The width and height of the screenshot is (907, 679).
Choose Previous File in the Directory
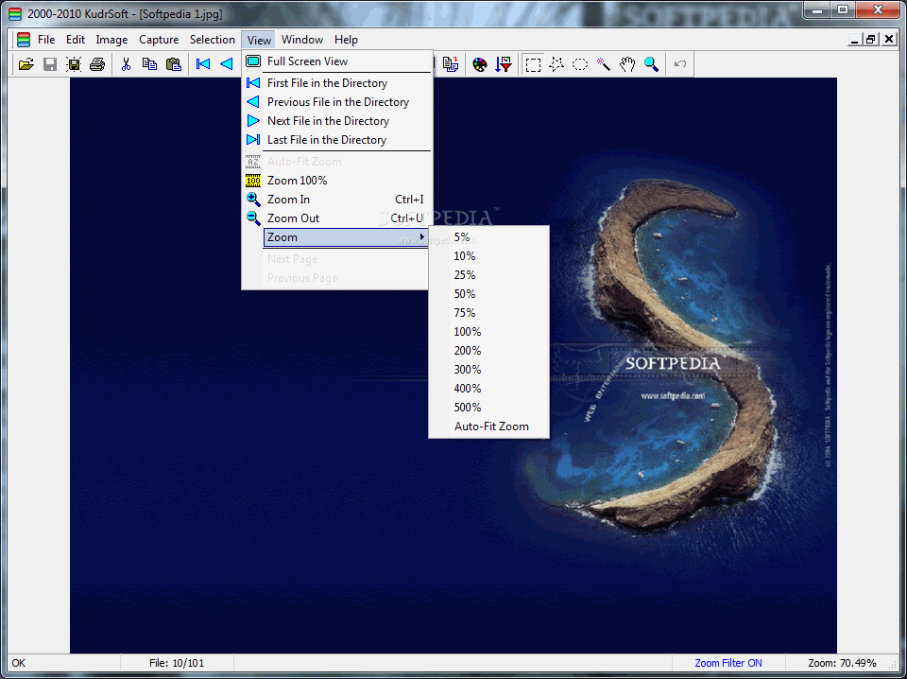coord(337,102)
